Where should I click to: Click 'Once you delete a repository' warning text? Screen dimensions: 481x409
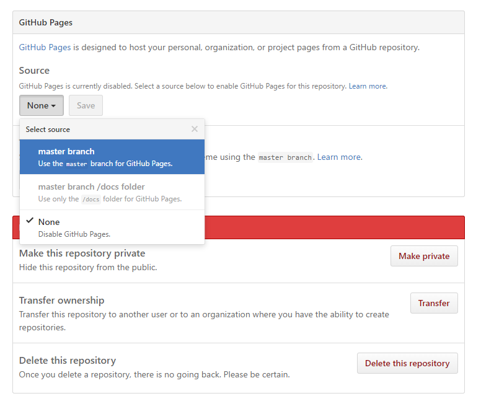pos(154,375)
